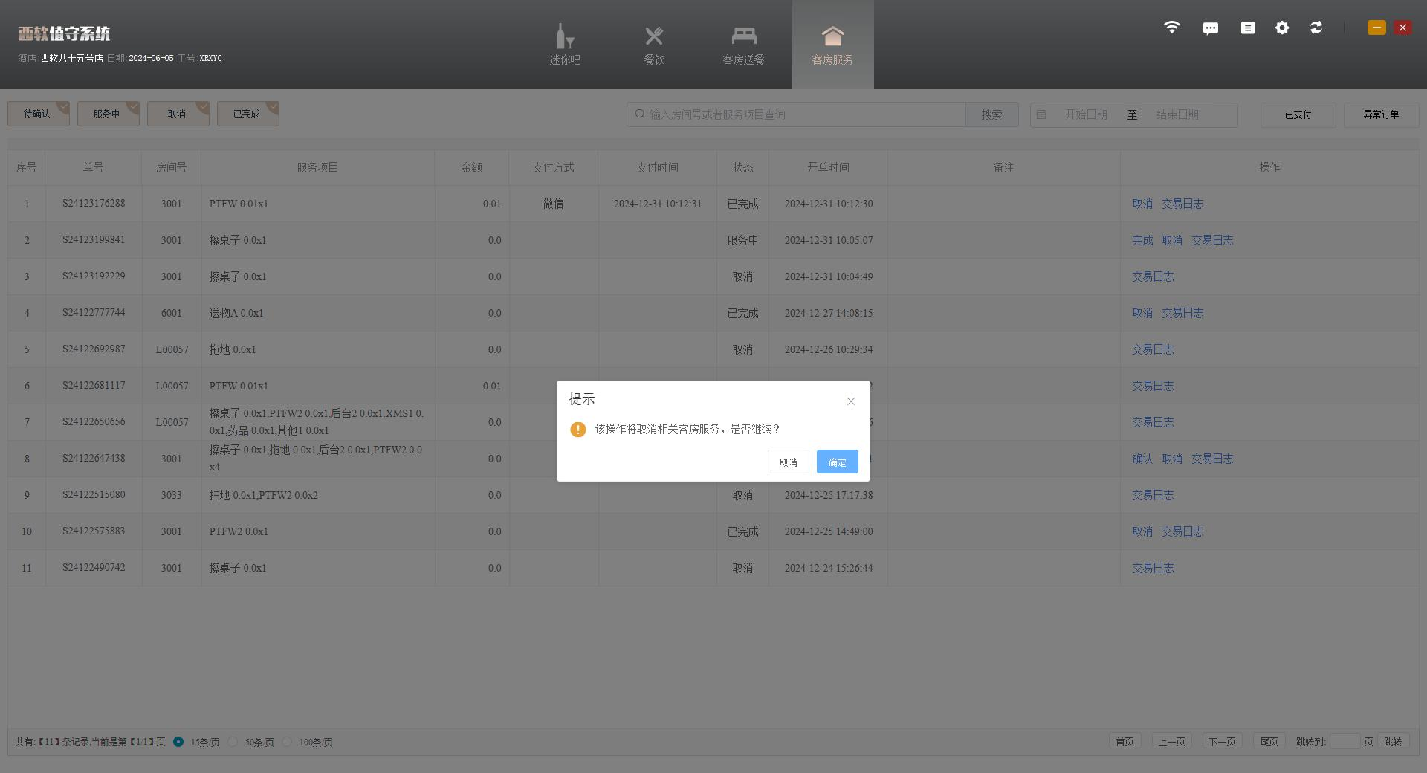Open the start date (开始日期) picker
This screenshot has height=773, width=1427.
1086,114
